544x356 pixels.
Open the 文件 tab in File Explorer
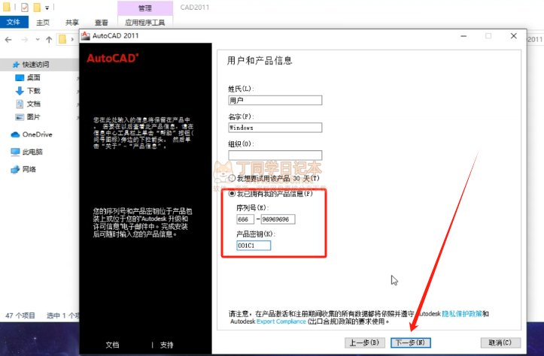tap(14, 23)
